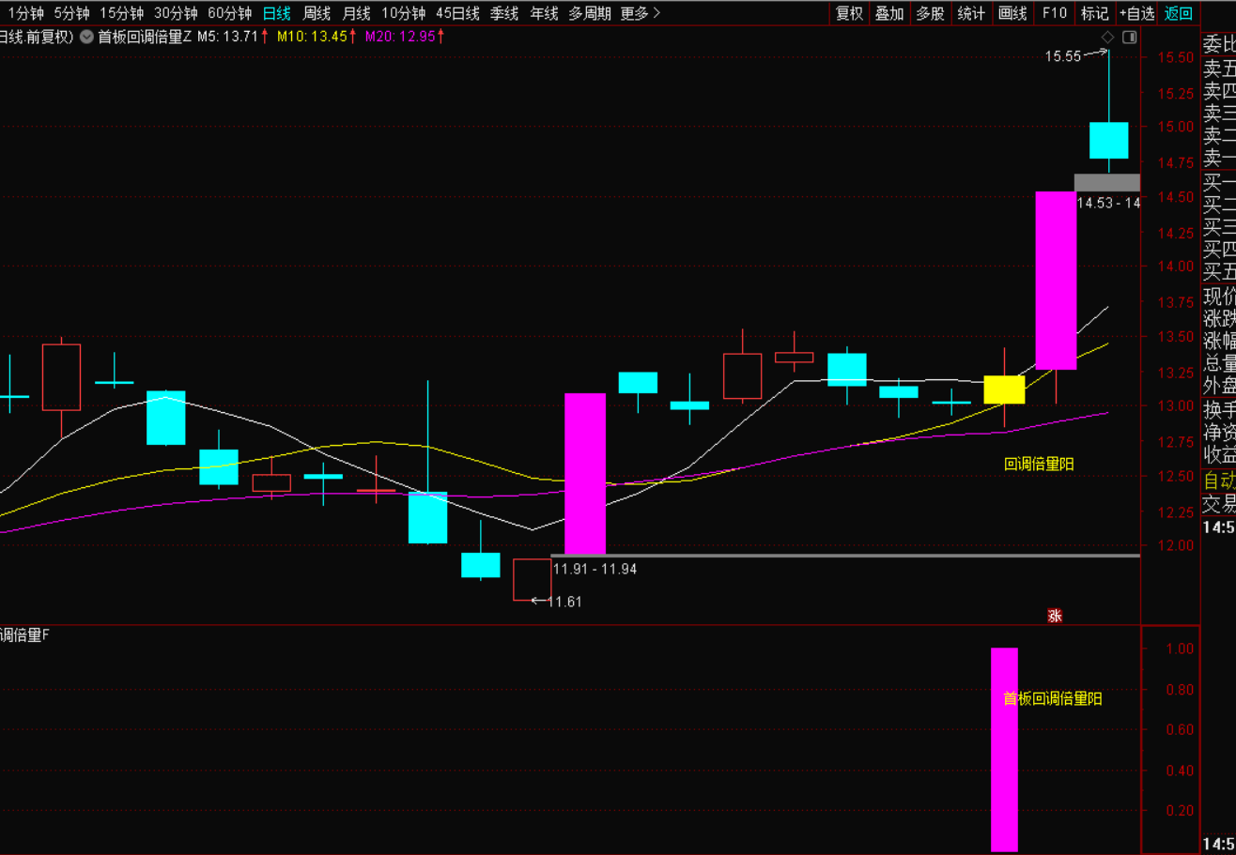Select the magenta indicator bar in lower panel
1236x855 pixels.
pyautogui.click(x=1004, y=749)
